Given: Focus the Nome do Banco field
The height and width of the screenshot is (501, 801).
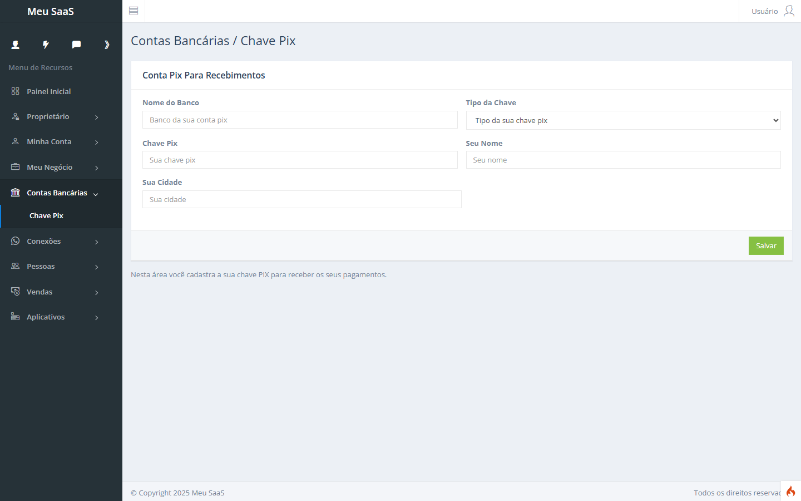Looking at the screenshot, I should tap(300, 120).
